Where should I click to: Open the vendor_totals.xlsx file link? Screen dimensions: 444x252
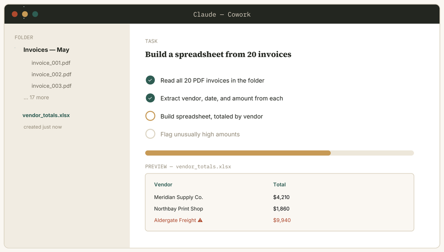click(x=46, y=115)
